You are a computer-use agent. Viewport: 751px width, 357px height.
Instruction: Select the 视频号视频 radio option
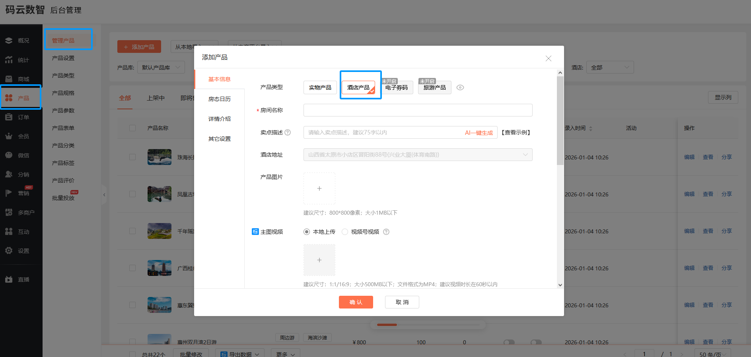345,232
